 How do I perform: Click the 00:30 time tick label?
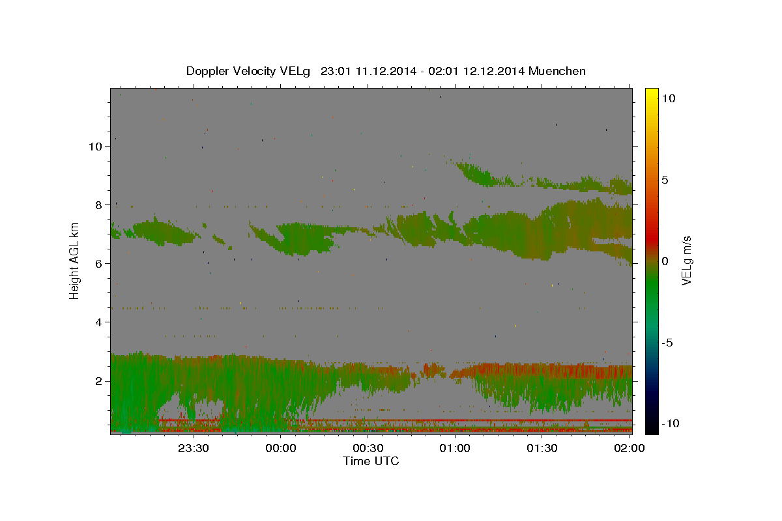[368, 448]
